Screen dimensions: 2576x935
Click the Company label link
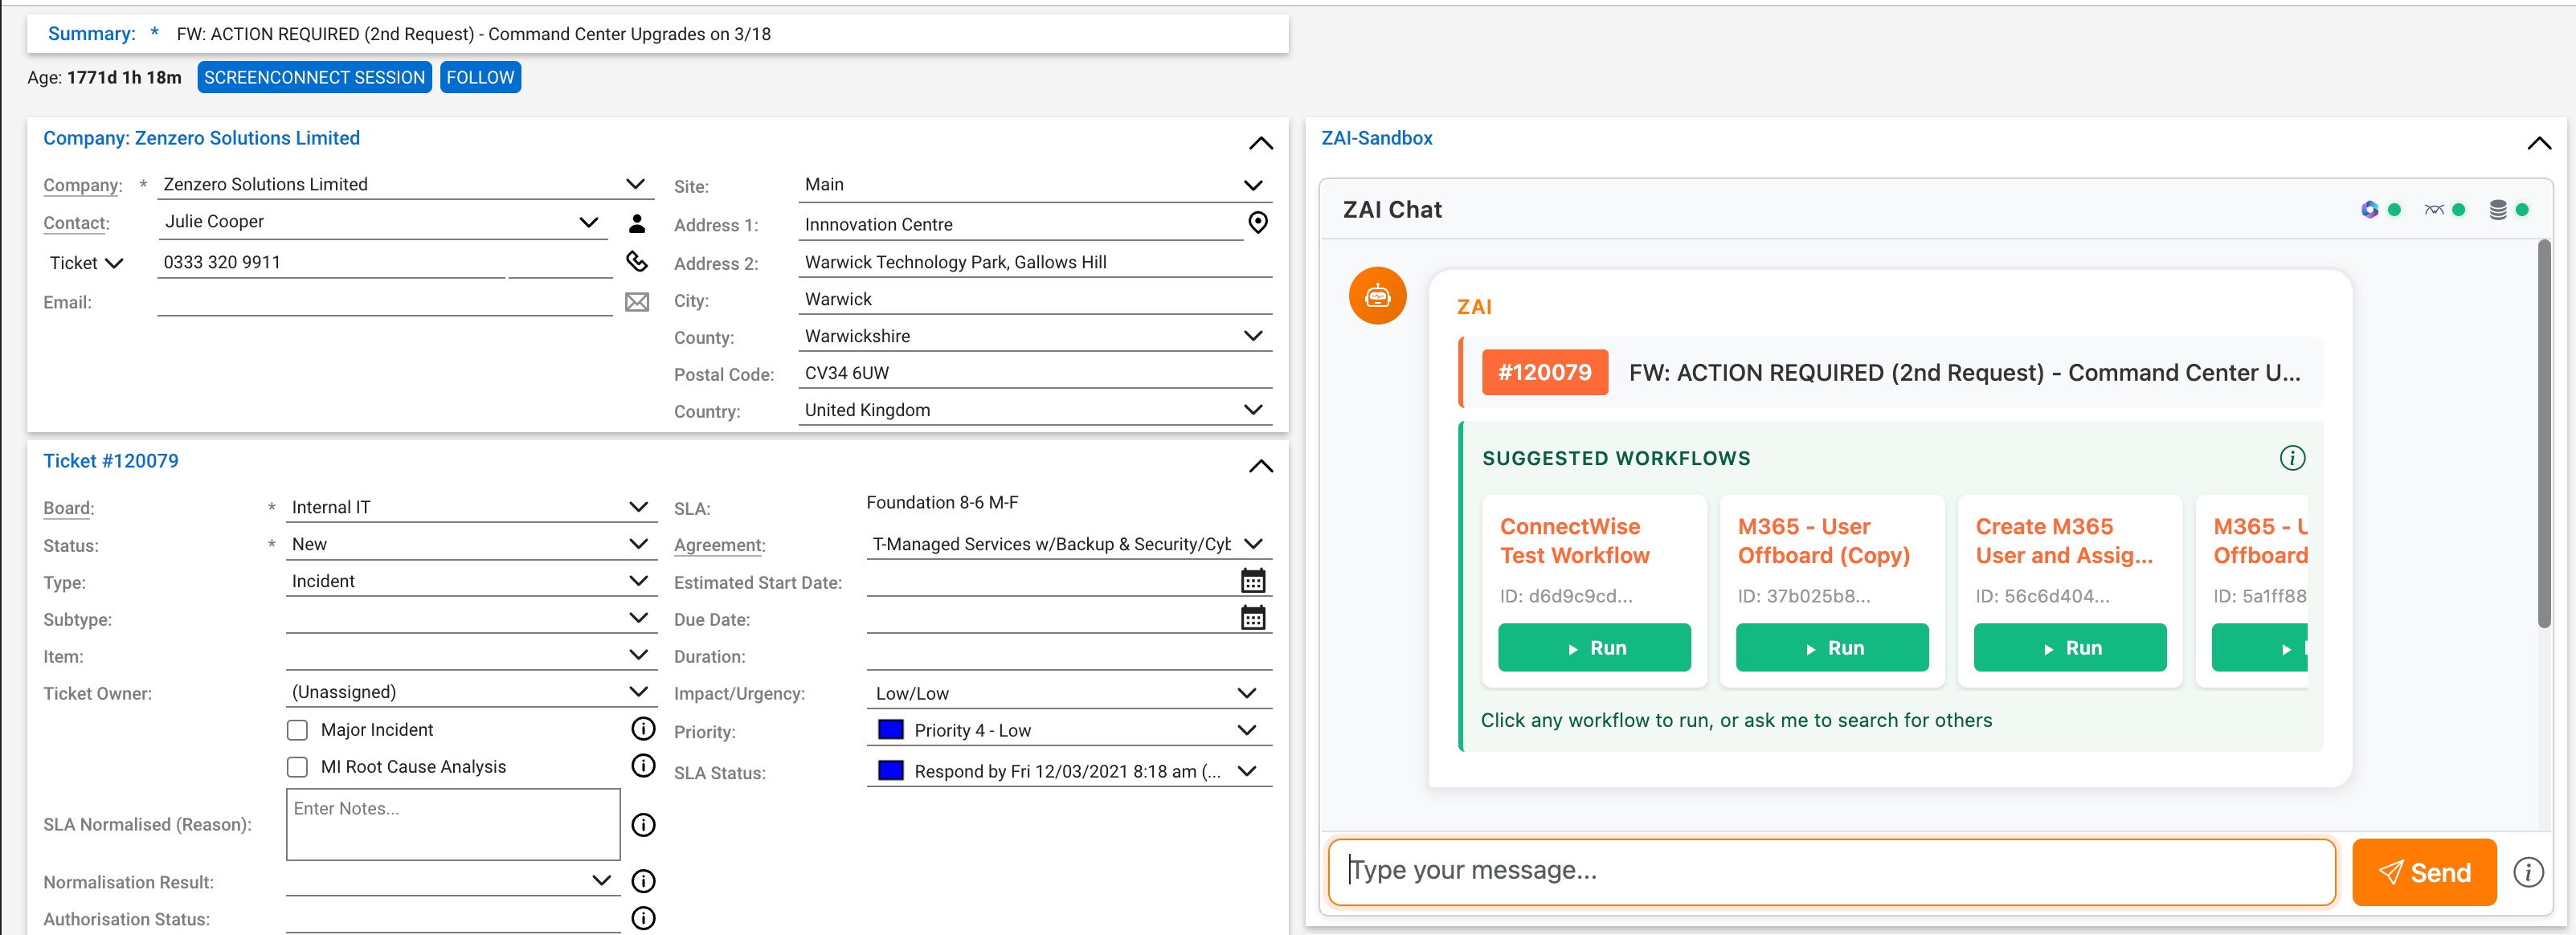[82, 185]
